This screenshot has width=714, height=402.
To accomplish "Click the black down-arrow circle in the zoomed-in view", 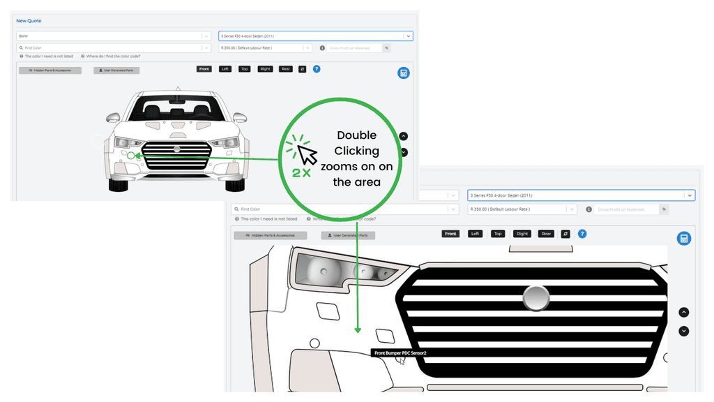I will [x=684, y=331].
